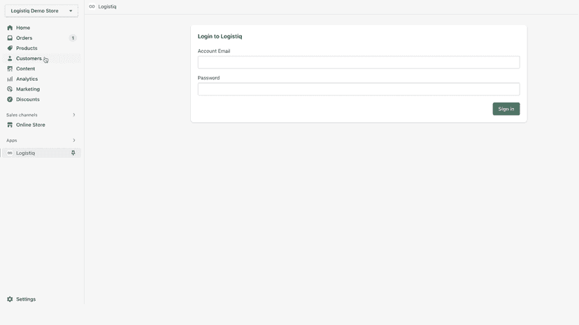Viewport: 579px width, 325px height.
Task: Click the Sign in button
Action: coord(506,109)
